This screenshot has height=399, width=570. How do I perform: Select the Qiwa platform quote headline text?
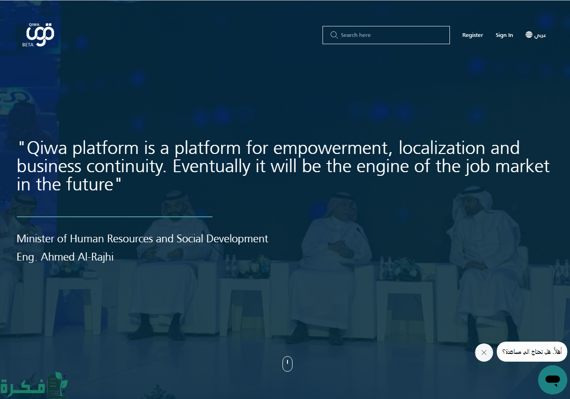pyautogui.click(x=283, y=166)
